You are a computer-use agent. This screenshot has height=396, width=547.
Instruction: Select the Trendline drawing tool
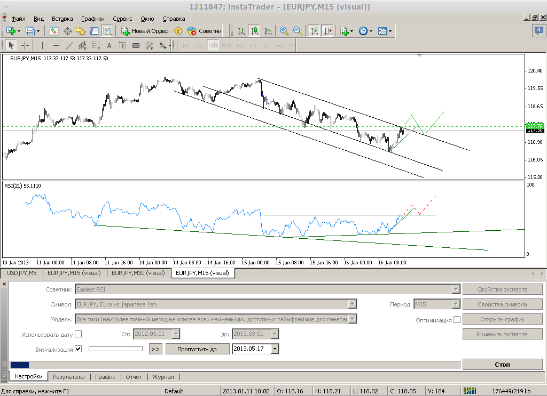click(x=69, y=45)
